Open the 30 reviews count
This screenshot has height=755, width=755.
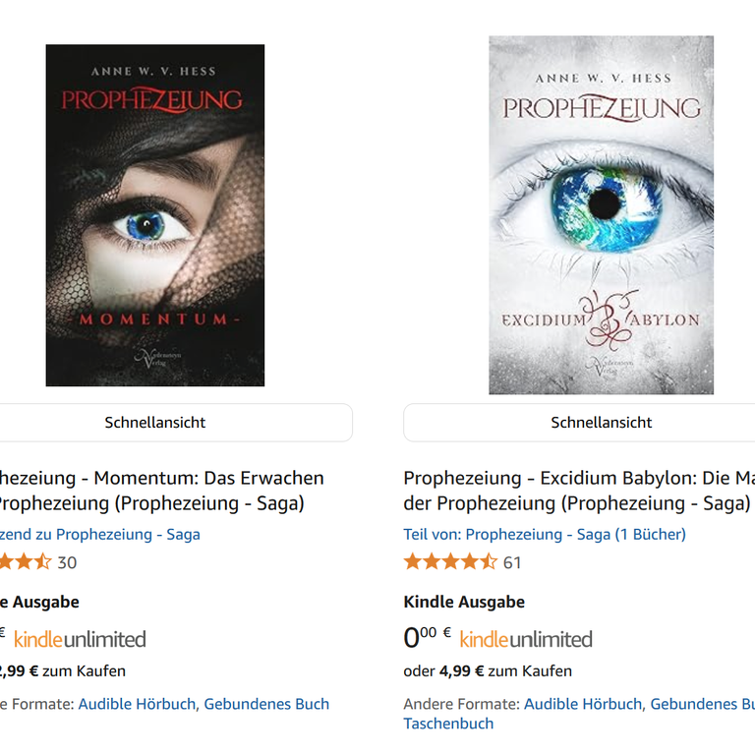click(67, 562)
